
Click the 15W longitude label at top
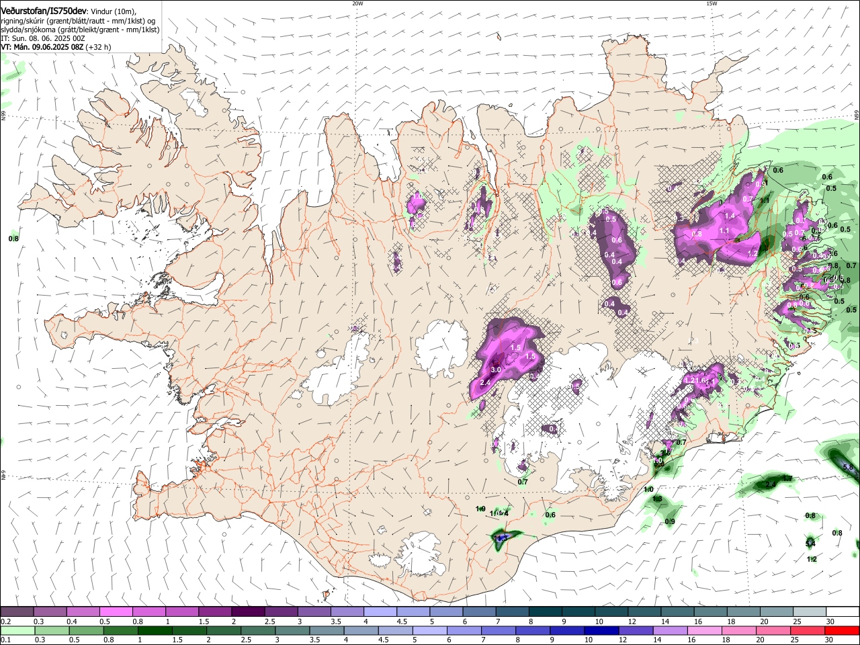click(x=712, y=3)
